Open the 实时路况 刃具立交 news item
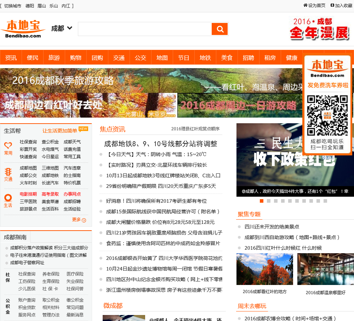 (x=156, y=165)
